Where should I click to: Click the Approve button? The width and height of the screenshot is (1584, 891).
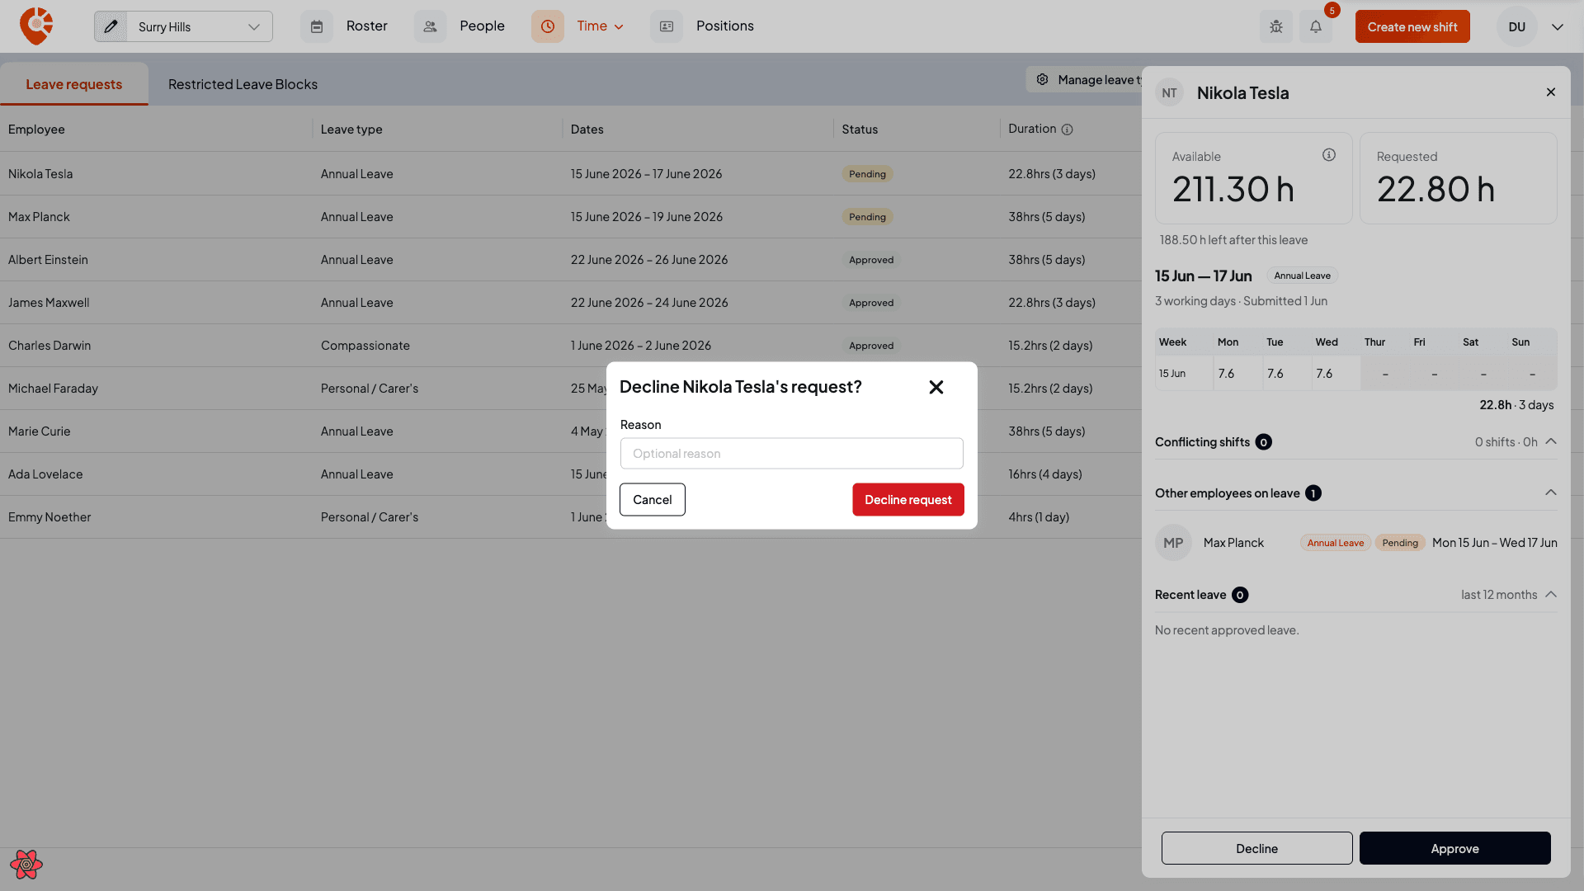coord(1454,848)
